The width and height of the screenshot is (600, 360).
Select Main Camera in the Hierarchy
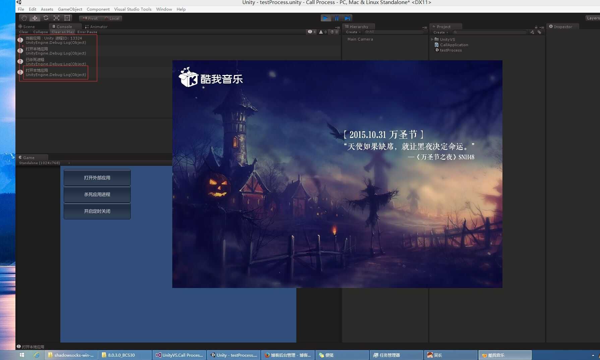(360, 39)
